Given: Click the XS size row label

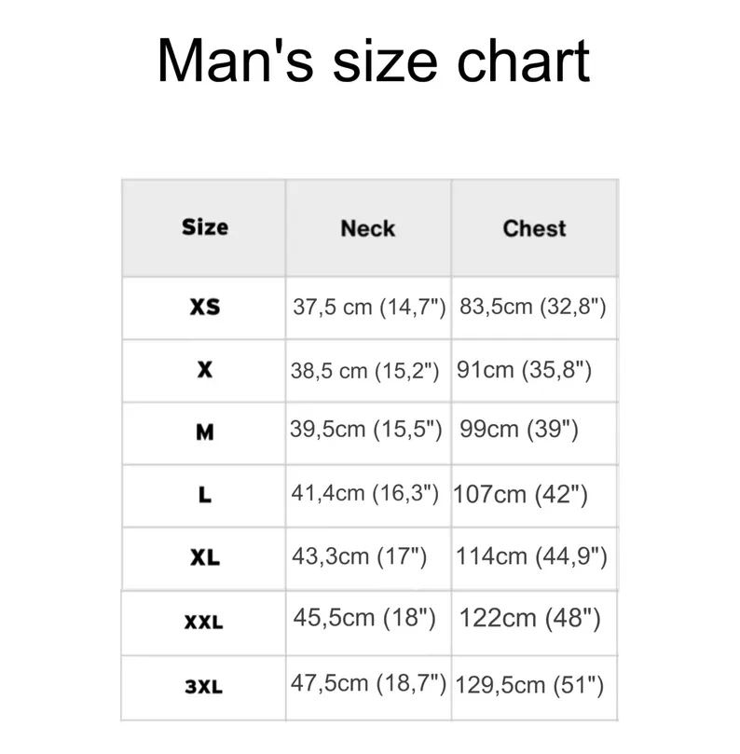Looking at the screenshot, I should (x=205, y=307).
